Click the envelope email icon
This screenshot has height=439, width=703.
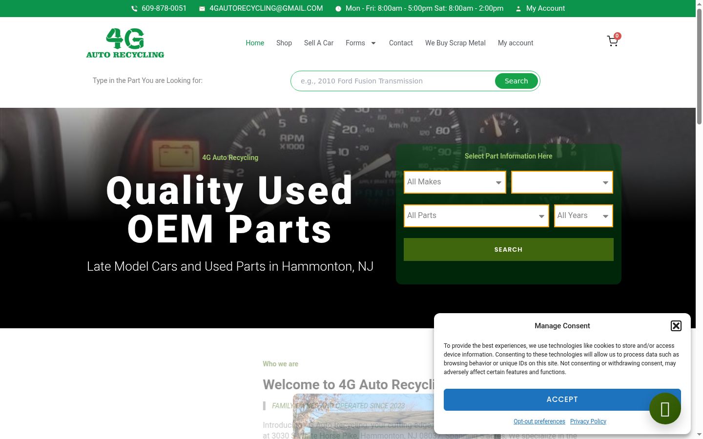202,9
